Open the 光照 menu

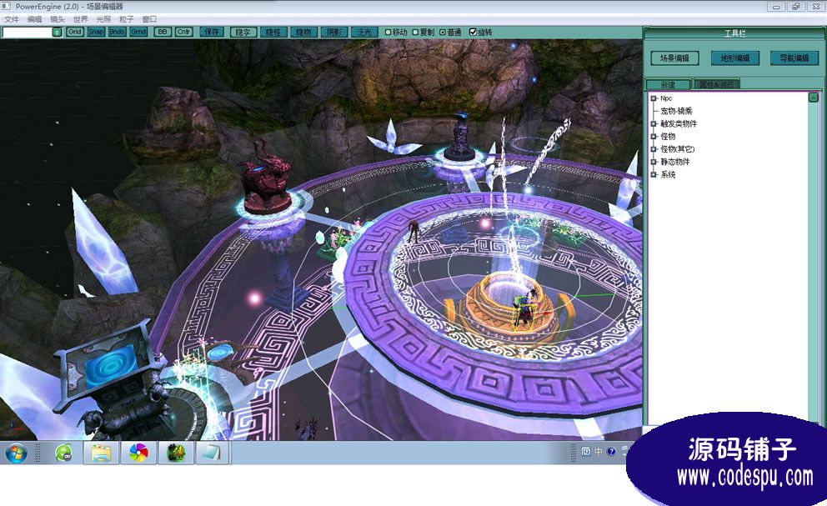tap(103, 19)
